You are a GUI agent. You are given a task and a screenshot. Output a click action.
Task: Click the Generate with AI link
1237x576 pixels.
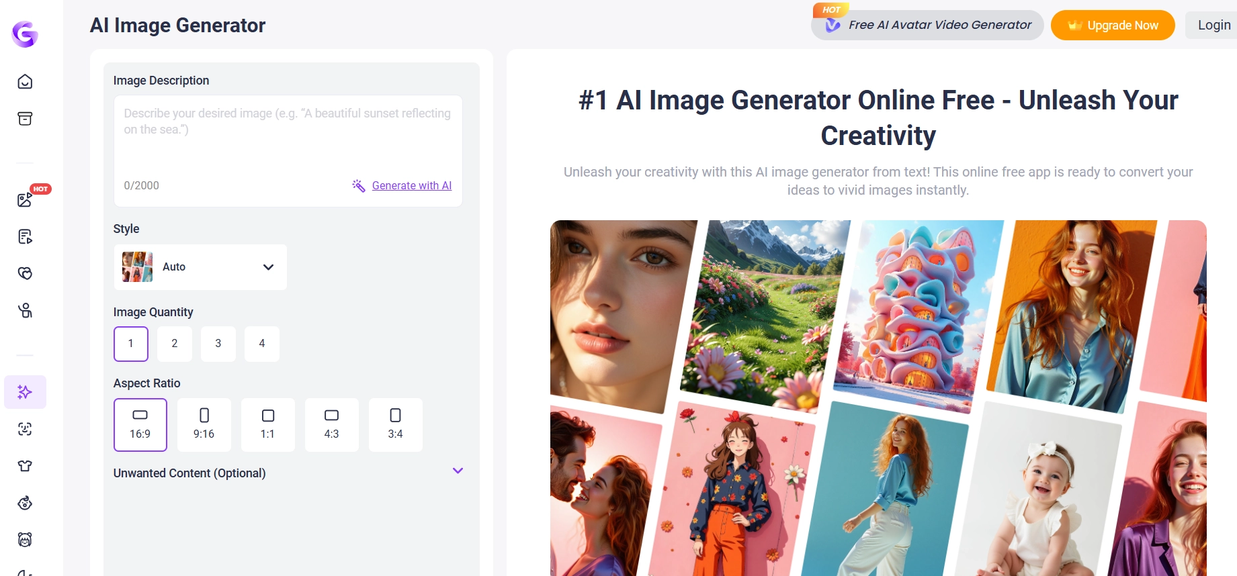click(x=411, y=186)
